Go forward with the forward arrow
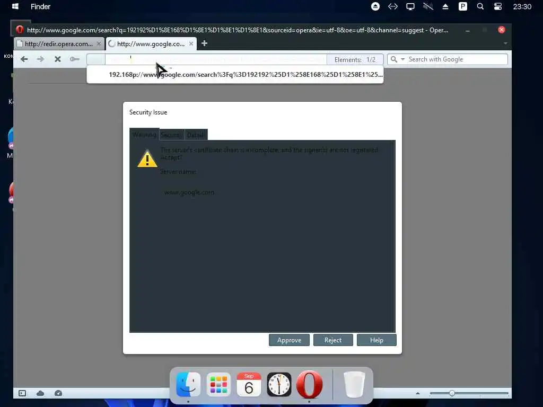Screen dimensions: 543x407 pyautogui.click(x=40, y=59)
